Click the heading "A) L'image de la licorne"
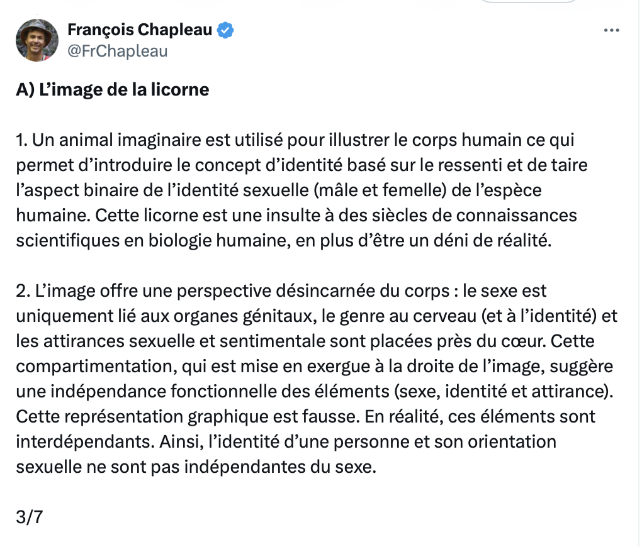Screen dimensions: 642x547 pos(113,90)
